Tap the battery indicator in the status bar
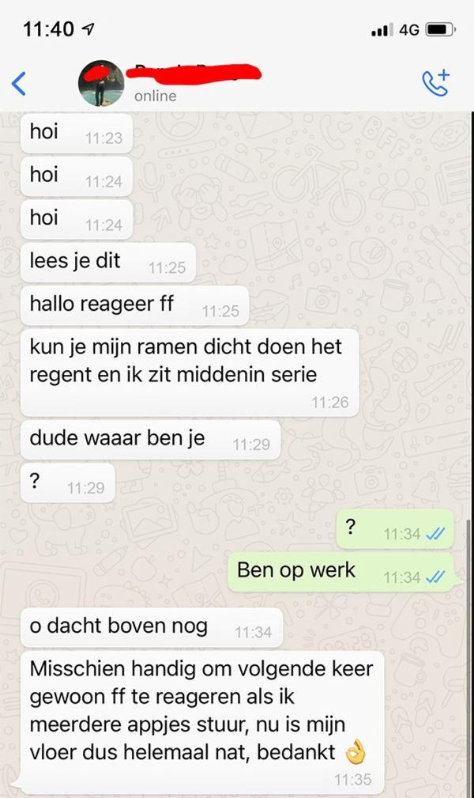The height and width of the screenshot is (798, 474). tap(441, 29)
